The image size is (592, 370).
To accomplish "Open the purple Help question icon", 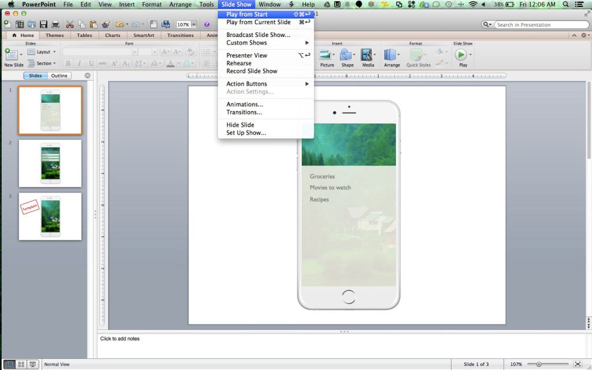I will pyautogui.click(x=206, y=24).
